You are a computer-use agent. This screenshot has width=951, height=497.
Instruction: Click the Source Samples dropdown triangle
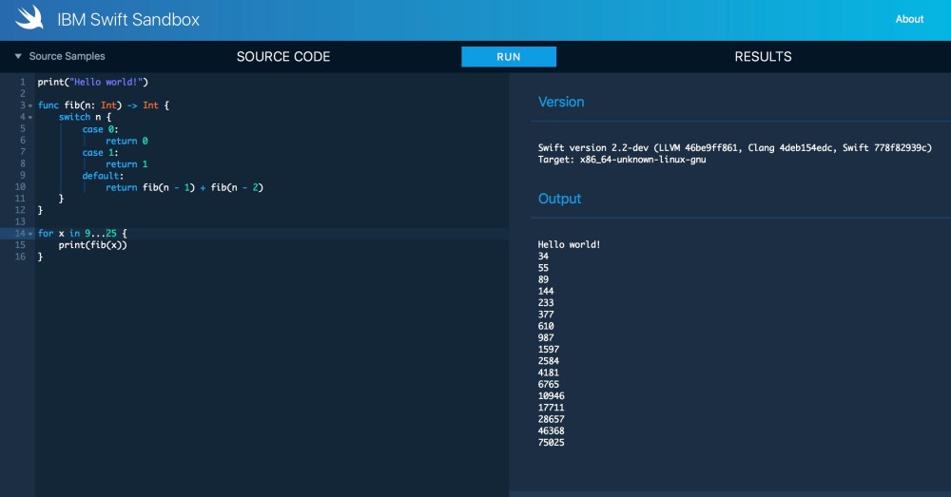18,57
